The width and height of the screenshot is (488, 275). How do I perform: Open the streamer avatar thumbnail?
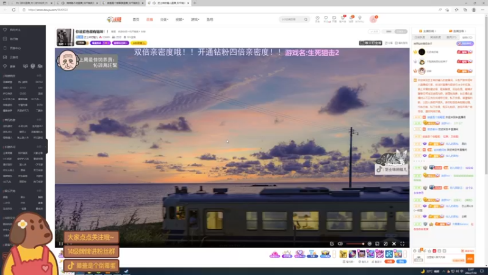pos(65,37)
